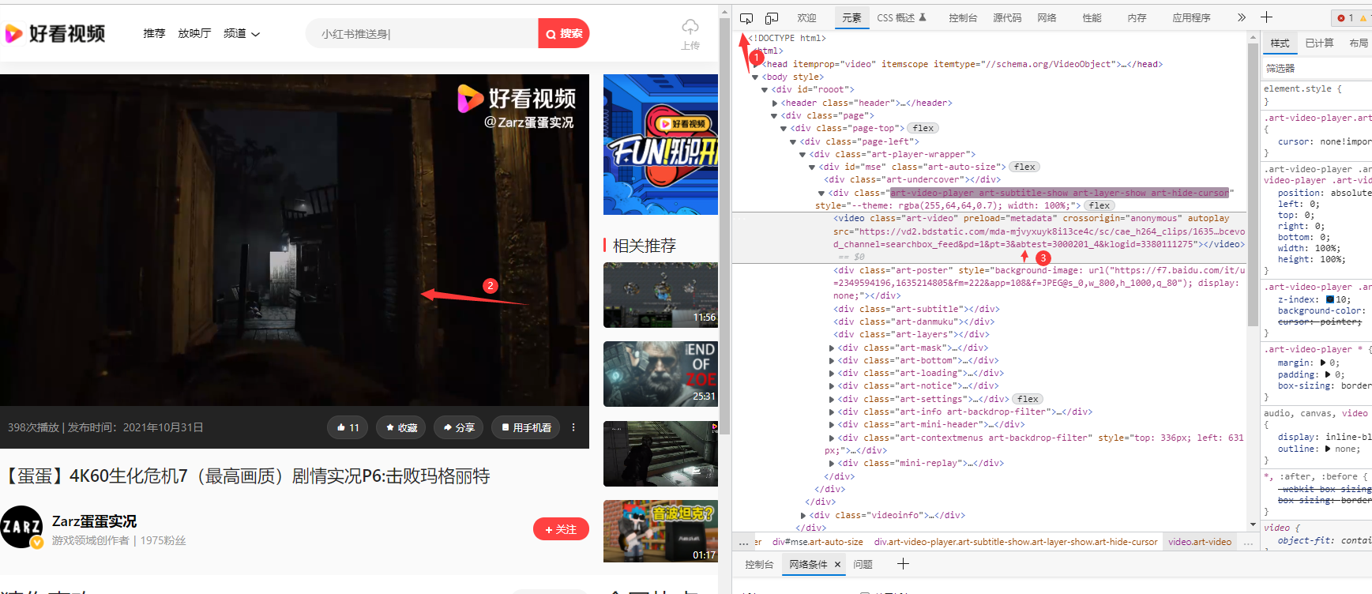This screenshot has width=1372, height=594.
Task: Open the Zarz蛋蛋实况 channel name link
Action: point(94,521)
